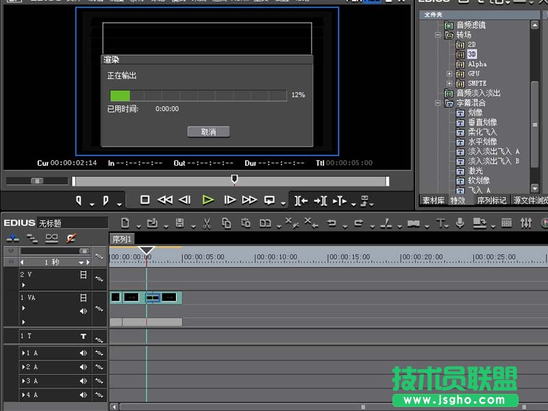Click the microphone voice-over icon
The height and width of the screenshot is (411, 548).
(x=460, y=223)
